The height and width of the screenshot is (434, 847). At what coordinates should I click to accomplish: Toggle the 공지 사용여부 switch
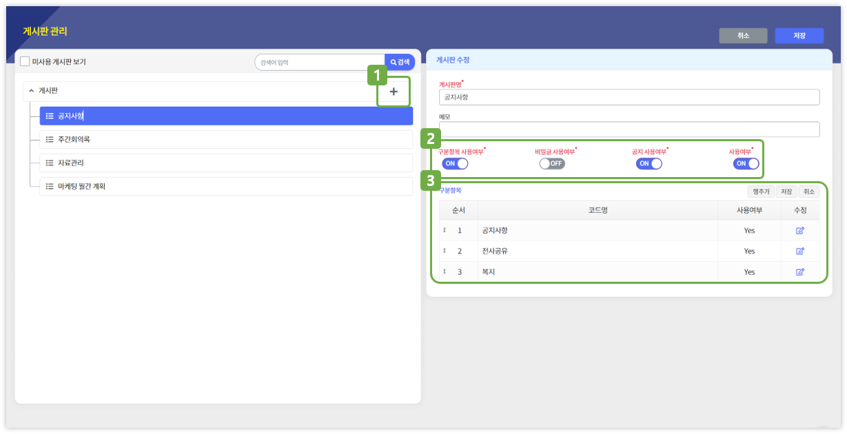tap(649, 163)
